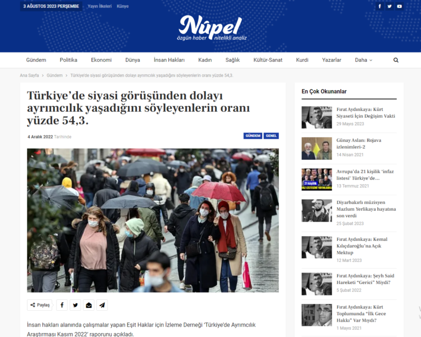Open the Künye link in top bar

[x=123, y=6]
